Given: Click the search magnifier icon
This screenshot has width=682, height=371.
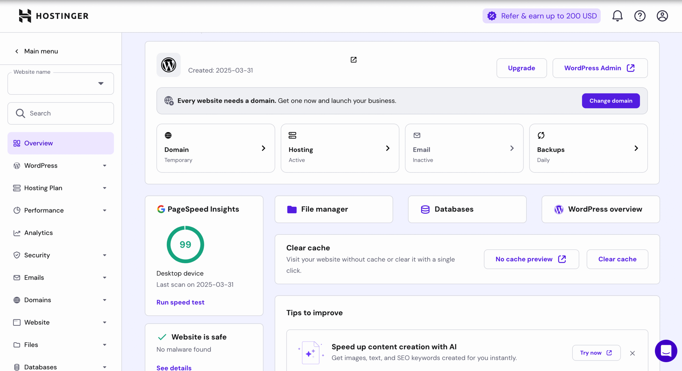Looking at the screenshot, I should tap(21, 113).
